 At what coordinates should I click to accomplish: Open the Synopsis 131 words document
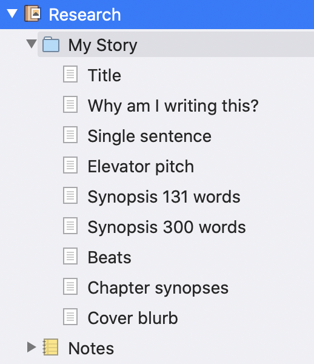point(164,197)
